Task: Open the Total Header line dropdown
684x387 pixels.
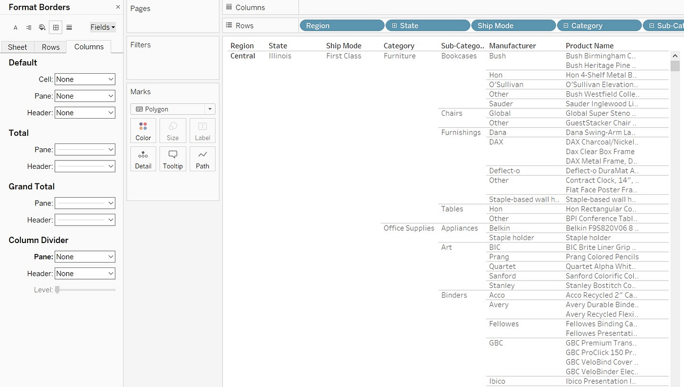Action: click(x=85, y=166)
